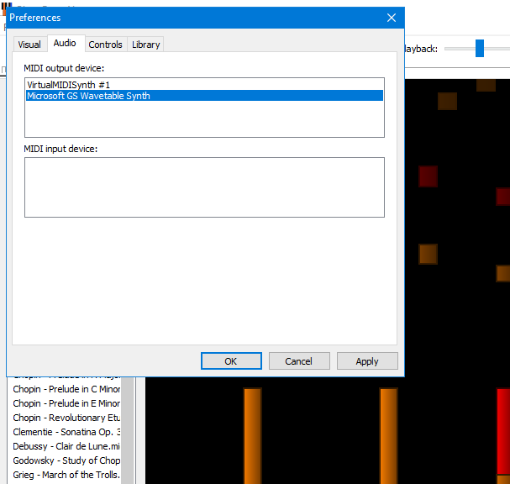Close the Preferences dialog window
This screenshot has width=510, height=484.
(392, 18)
